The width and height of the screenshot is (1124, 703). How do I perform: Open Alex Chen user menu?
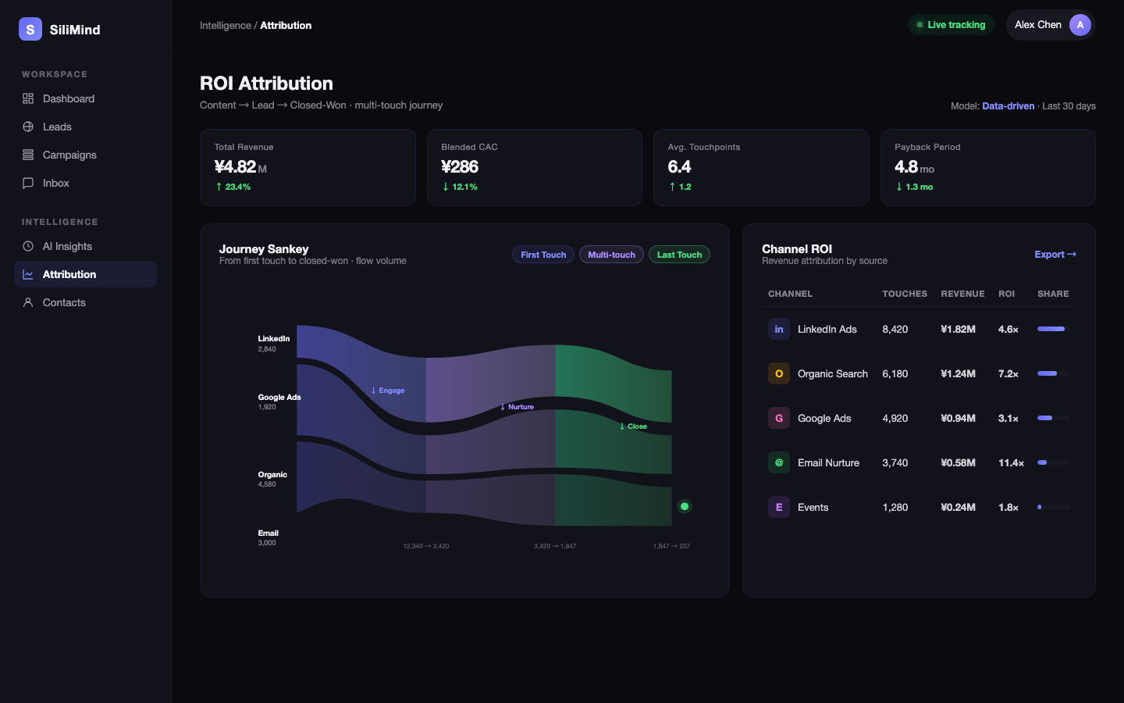pos(1051,25)
